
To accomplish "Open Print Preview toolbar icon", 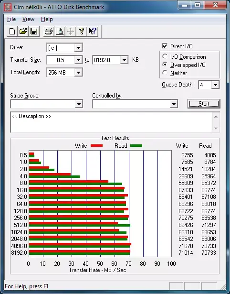I will (x=60, y=31).
